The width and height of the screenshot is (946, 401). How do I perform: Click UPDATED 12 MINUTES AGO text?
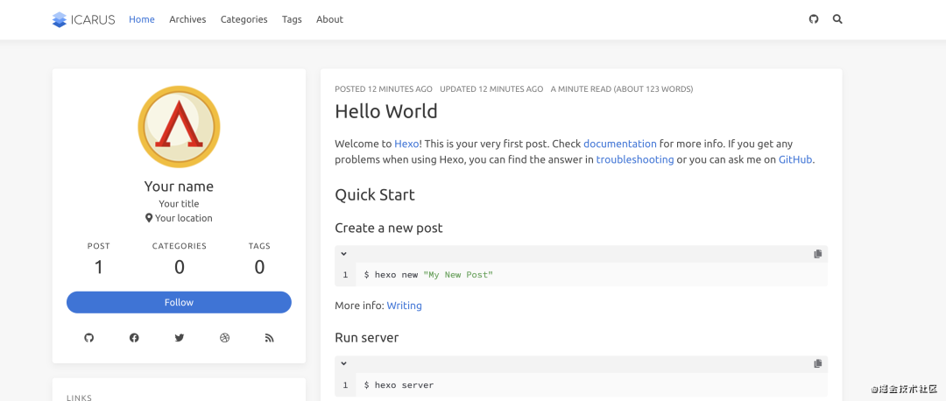[x=491, y=89]
